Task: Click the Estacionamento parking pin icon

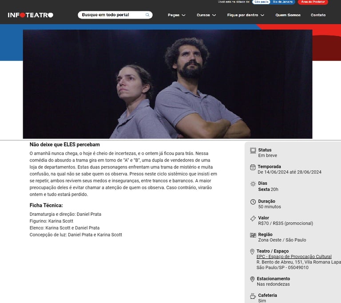Action: (252, 279)
